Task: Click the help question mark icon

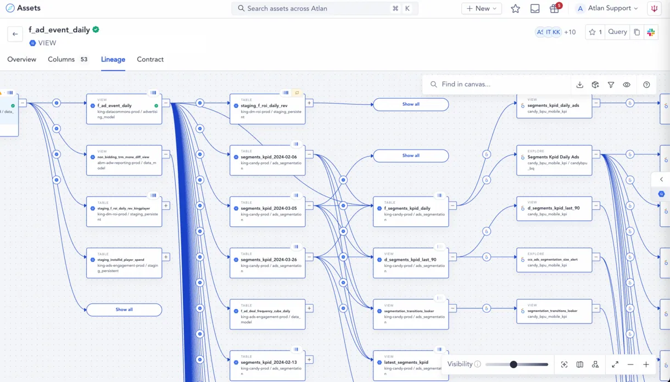Action: coord(646,85)
